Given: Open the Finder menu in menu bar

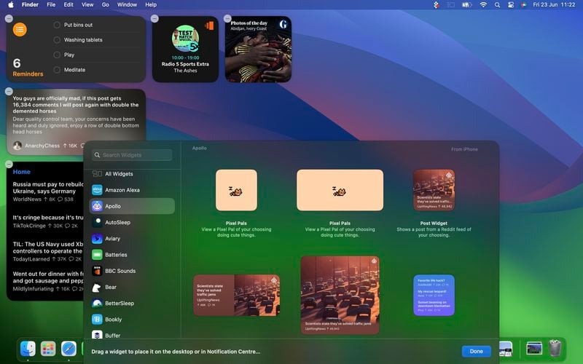Looking at the screenshot, I should click(30, 5).
